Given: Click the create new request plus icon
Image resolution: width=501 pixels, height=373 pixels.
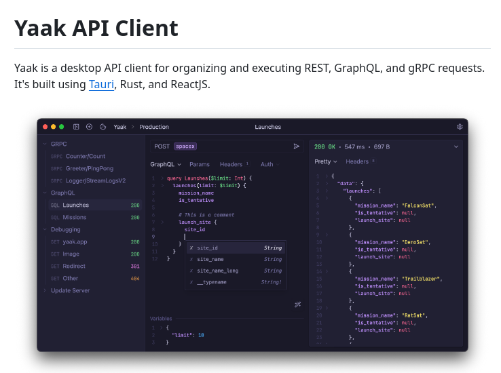Looking at the screenshot, I should [89, 127].
